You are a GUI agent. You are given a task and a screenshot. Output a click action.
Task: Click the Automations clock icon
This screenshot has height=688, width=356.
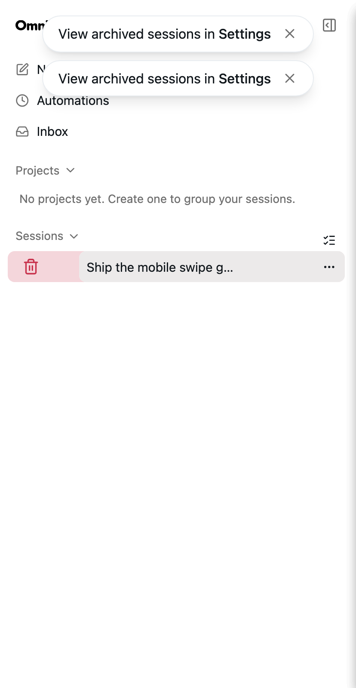point(22,101)
